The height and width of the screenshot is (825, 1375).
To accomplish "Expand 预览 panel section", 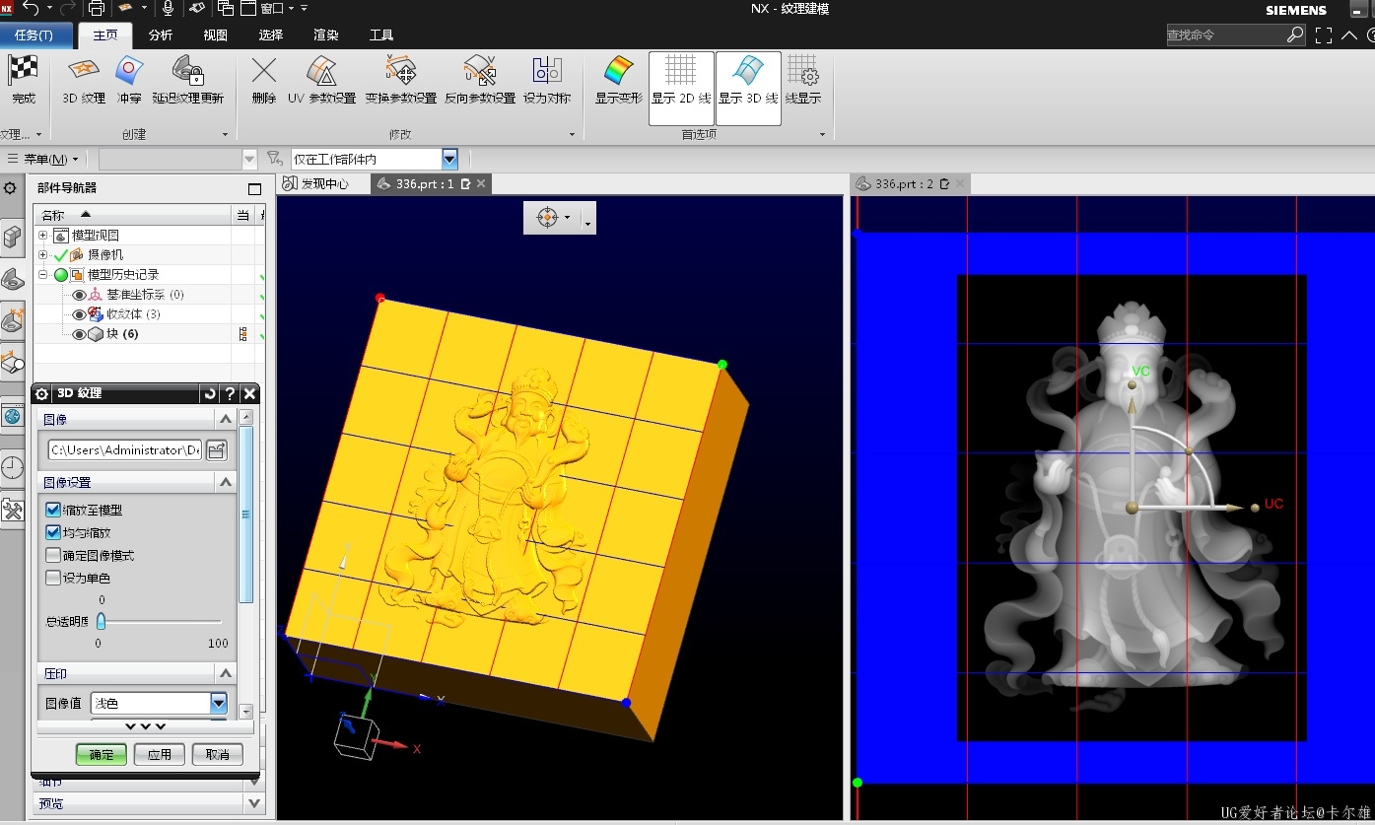I will pos(255,803).
